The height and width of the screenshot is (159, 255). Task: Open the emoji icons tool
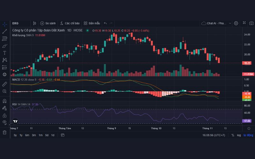click(4, 74)
